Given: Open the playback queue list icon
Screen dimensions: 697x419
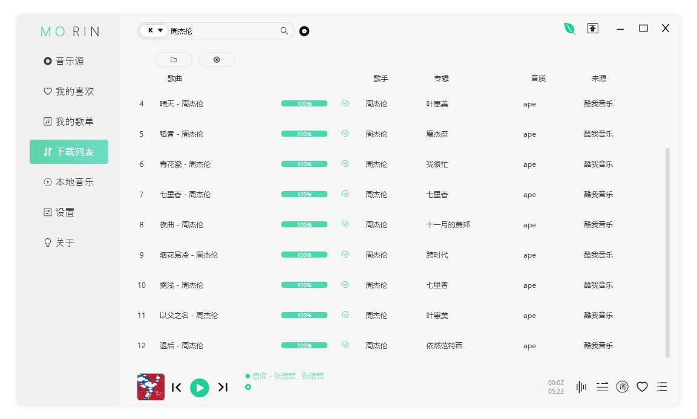Looking at the screenshot, I should (x=663, y=386).
